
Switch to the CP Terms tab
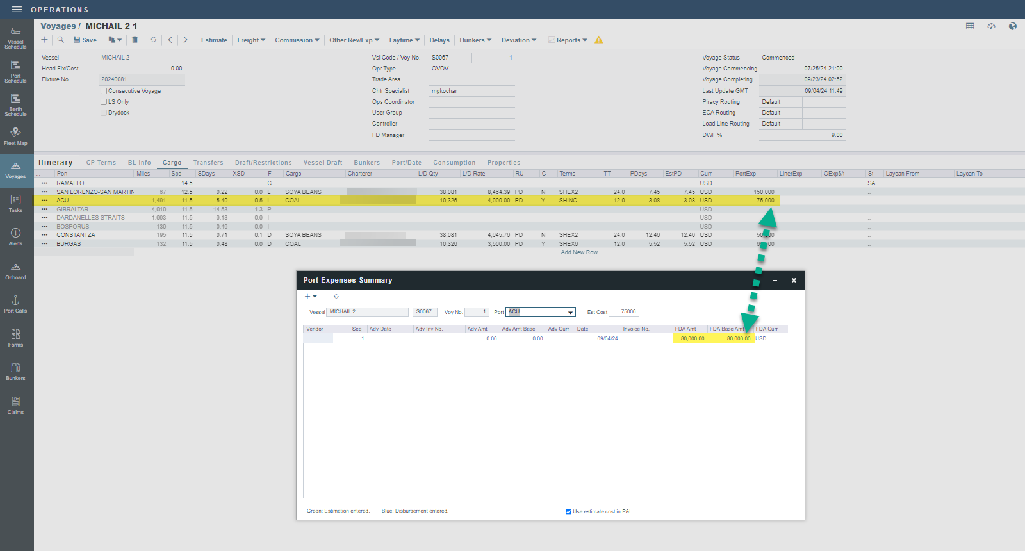[x=101, y=163]
